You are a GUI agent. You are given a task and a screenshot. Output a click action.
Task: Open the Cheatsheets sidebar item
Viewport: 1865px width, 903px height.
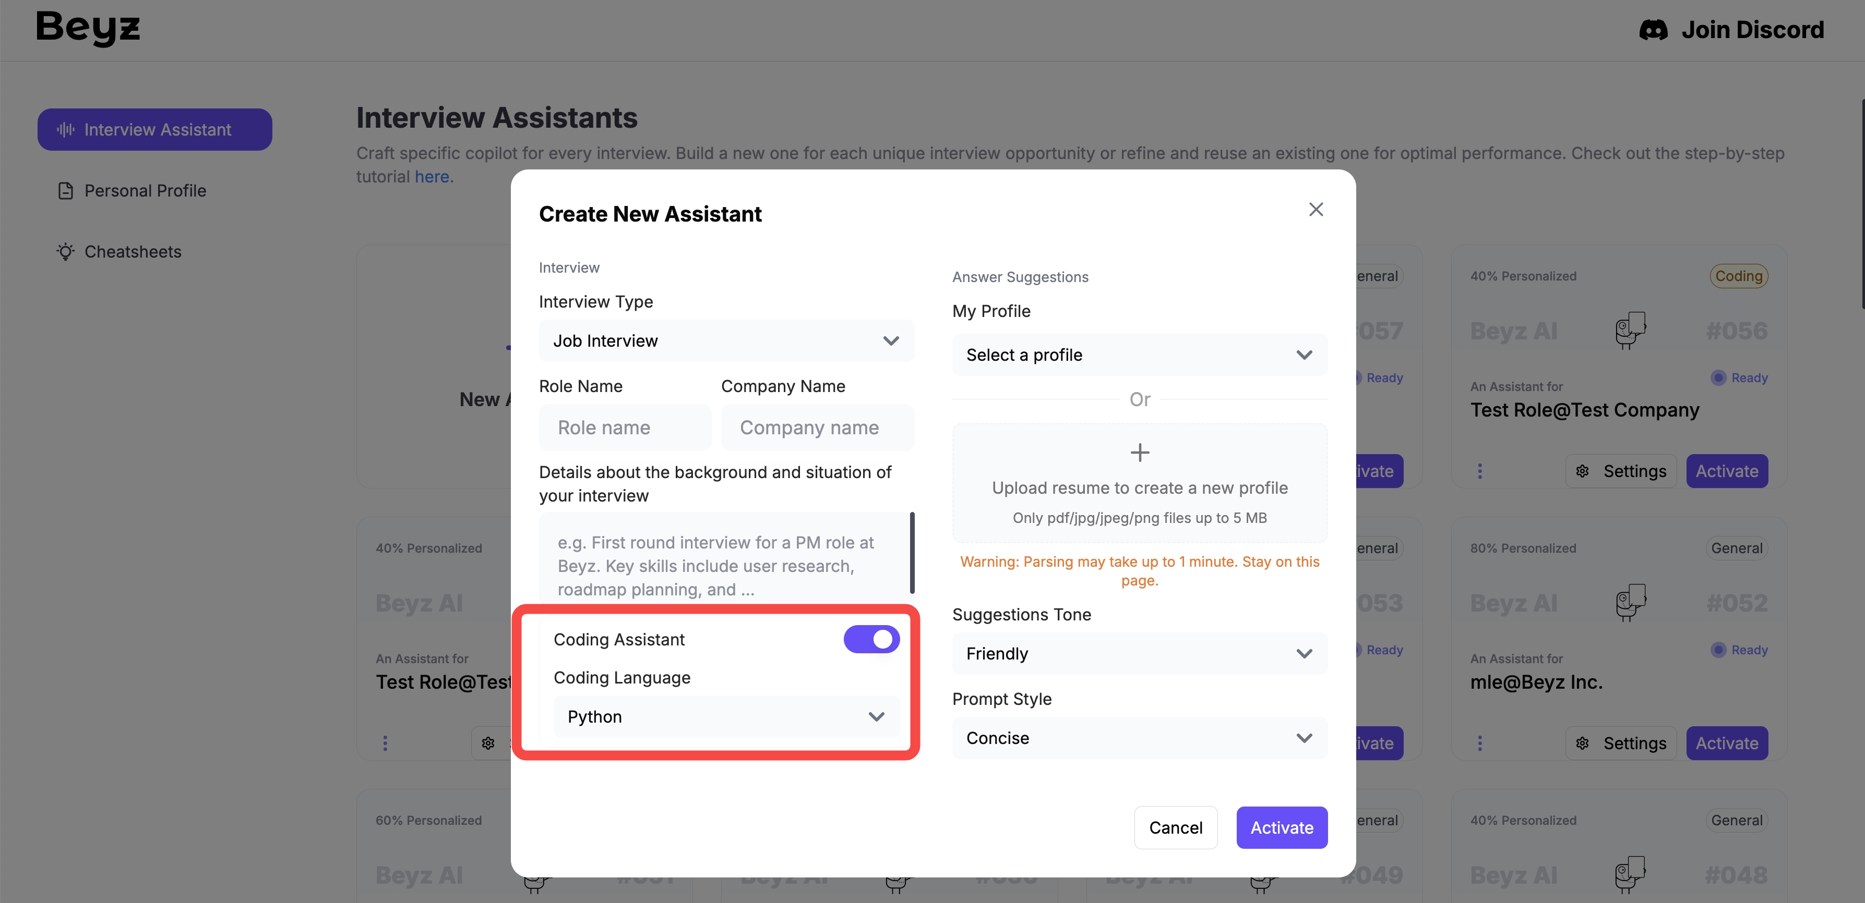click(x=133, y=252)
